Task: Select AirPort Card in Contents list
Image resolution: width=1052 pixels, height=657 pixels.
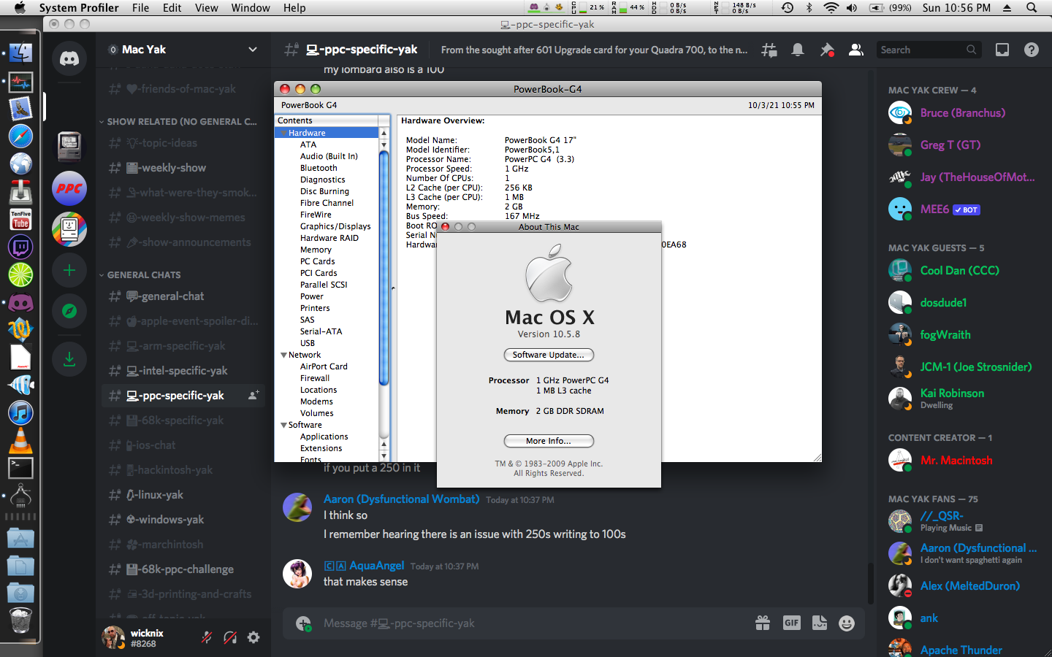Action: pos(324,366)
